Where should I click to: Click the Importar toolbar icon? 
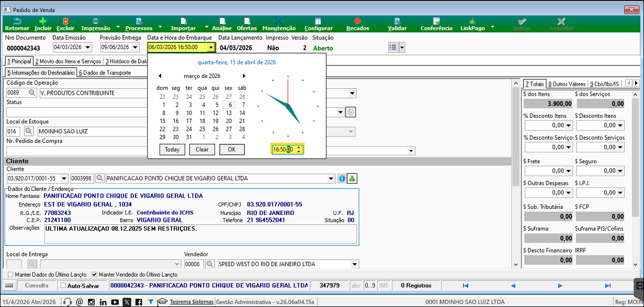pos(183,21)
